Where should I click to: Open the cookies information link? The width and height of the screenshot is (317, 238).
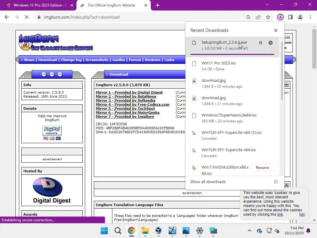coord(280,214)
